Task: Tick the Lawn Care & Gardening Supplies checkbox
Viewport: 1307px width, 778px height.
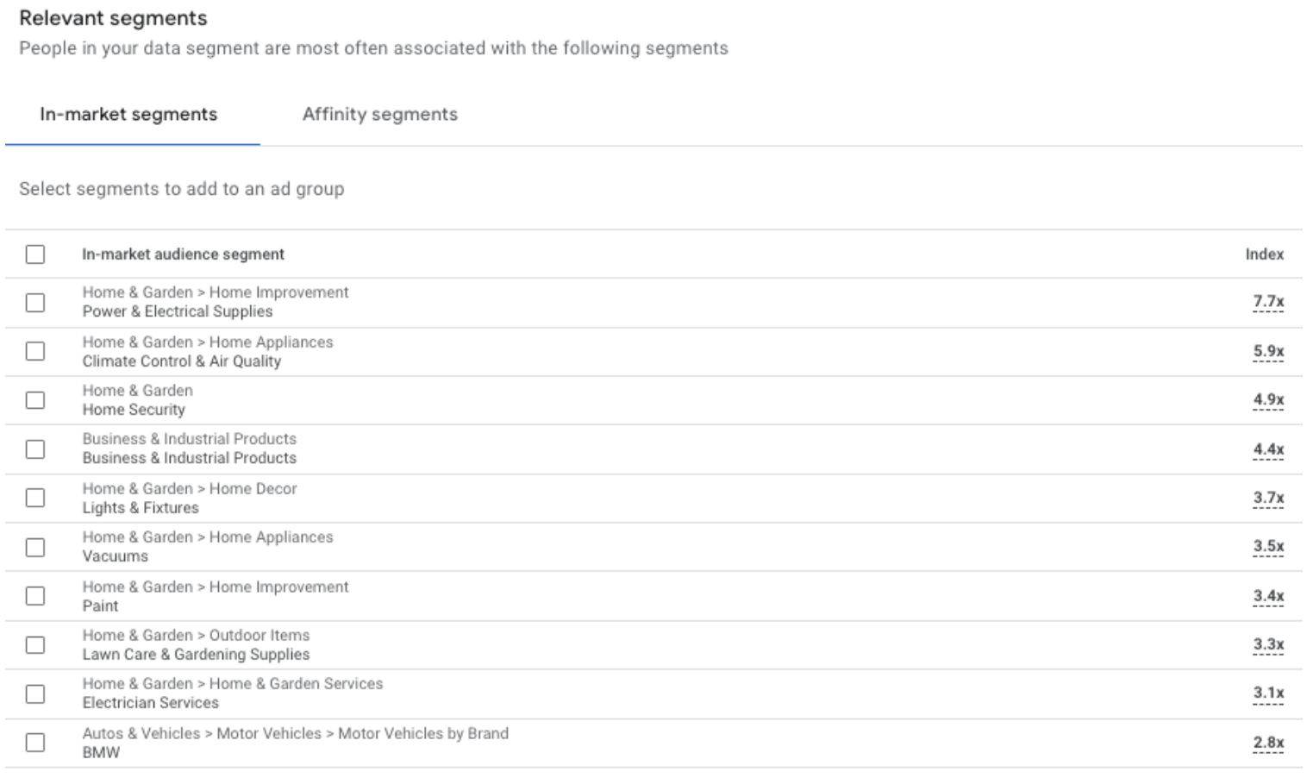Action: [x=35, y=645]
